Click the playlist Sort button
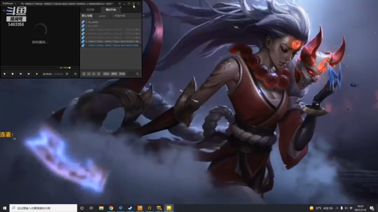Viewport: 378px width, 212px height. [122, 74]
